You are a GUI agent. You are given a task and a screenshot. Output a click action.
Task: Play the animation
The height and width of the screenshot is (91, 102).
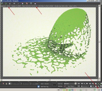84,84
